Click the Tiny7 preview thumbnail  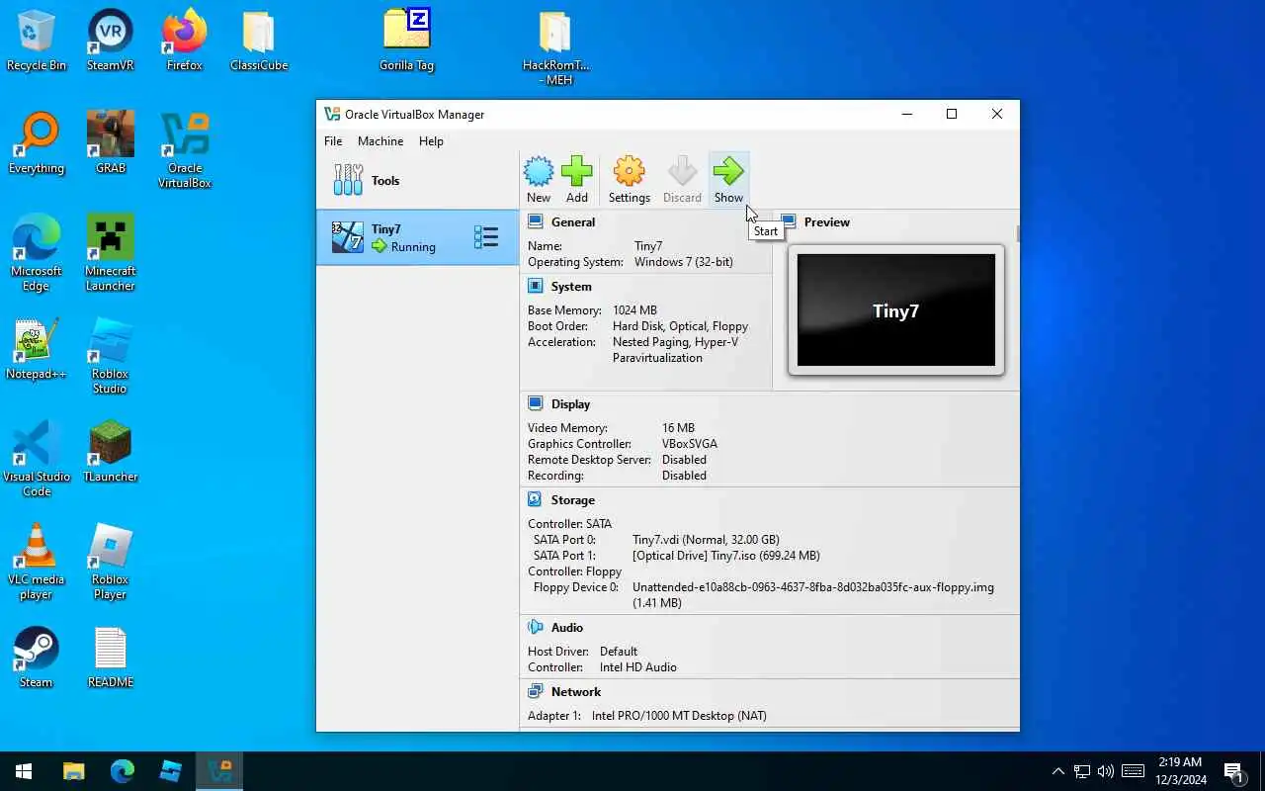tap(896, 310)
